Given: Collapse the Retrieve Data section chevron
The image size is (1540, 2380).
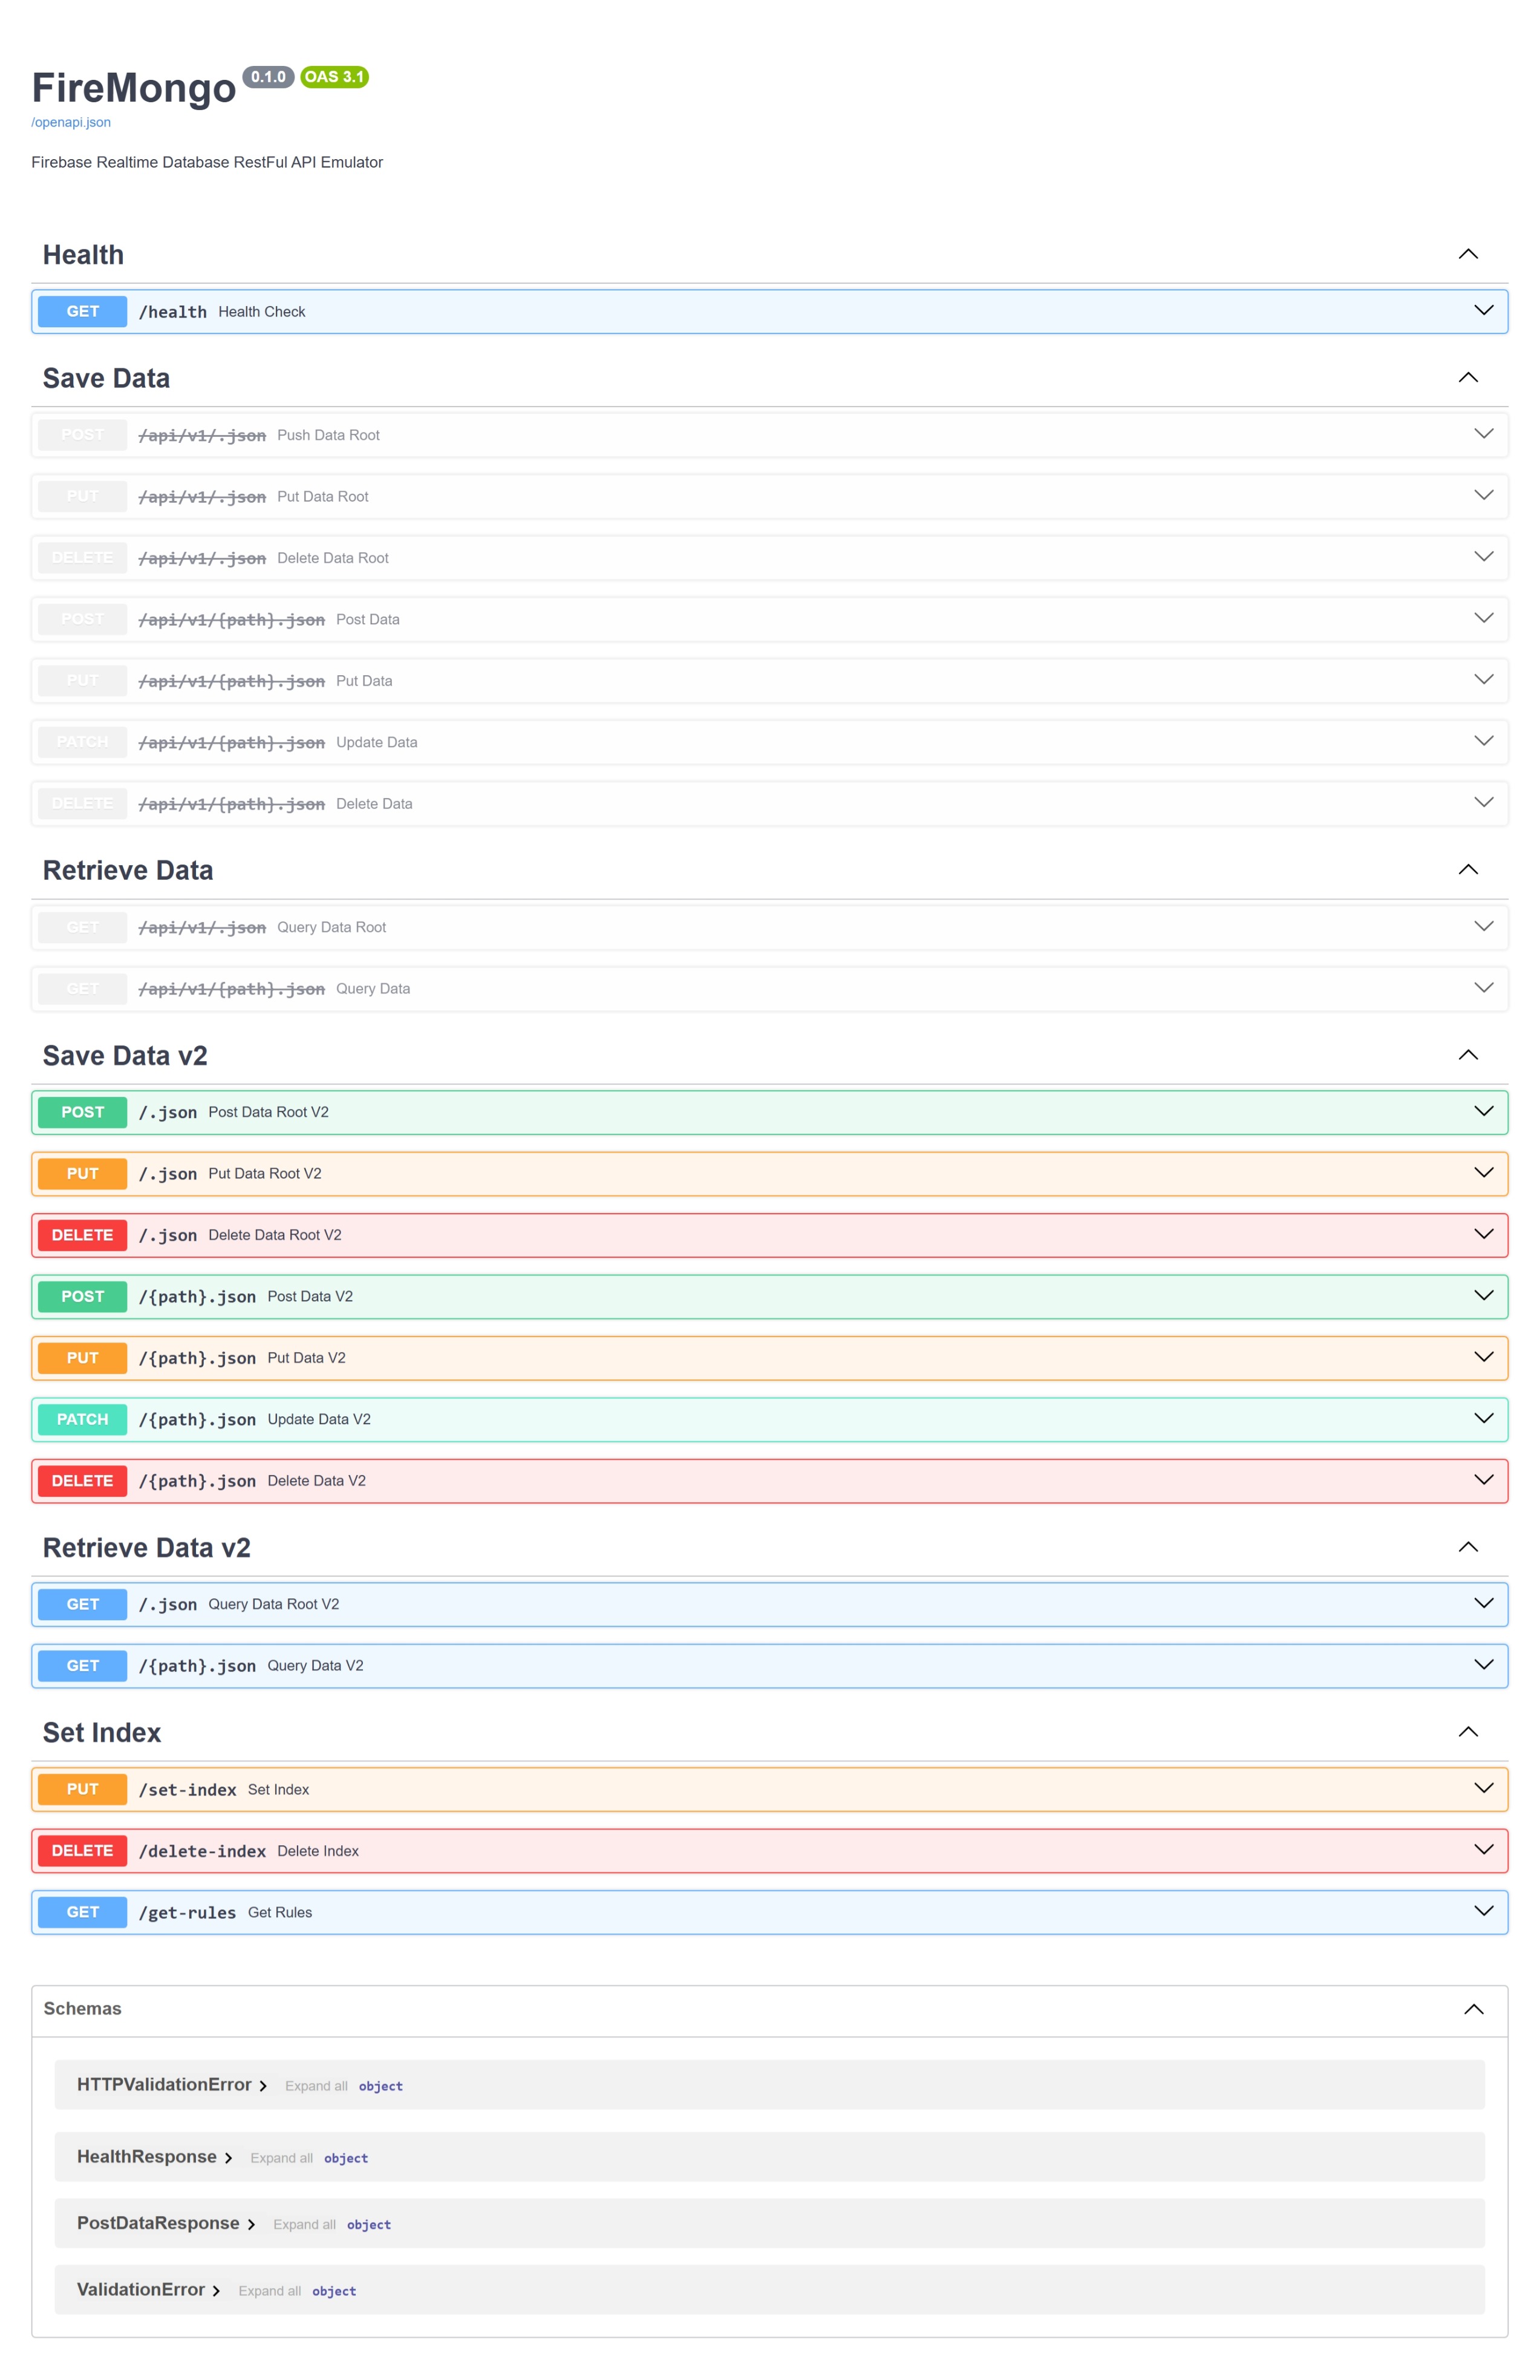Looking at the screenshot, I should (x=1468, y=869).
